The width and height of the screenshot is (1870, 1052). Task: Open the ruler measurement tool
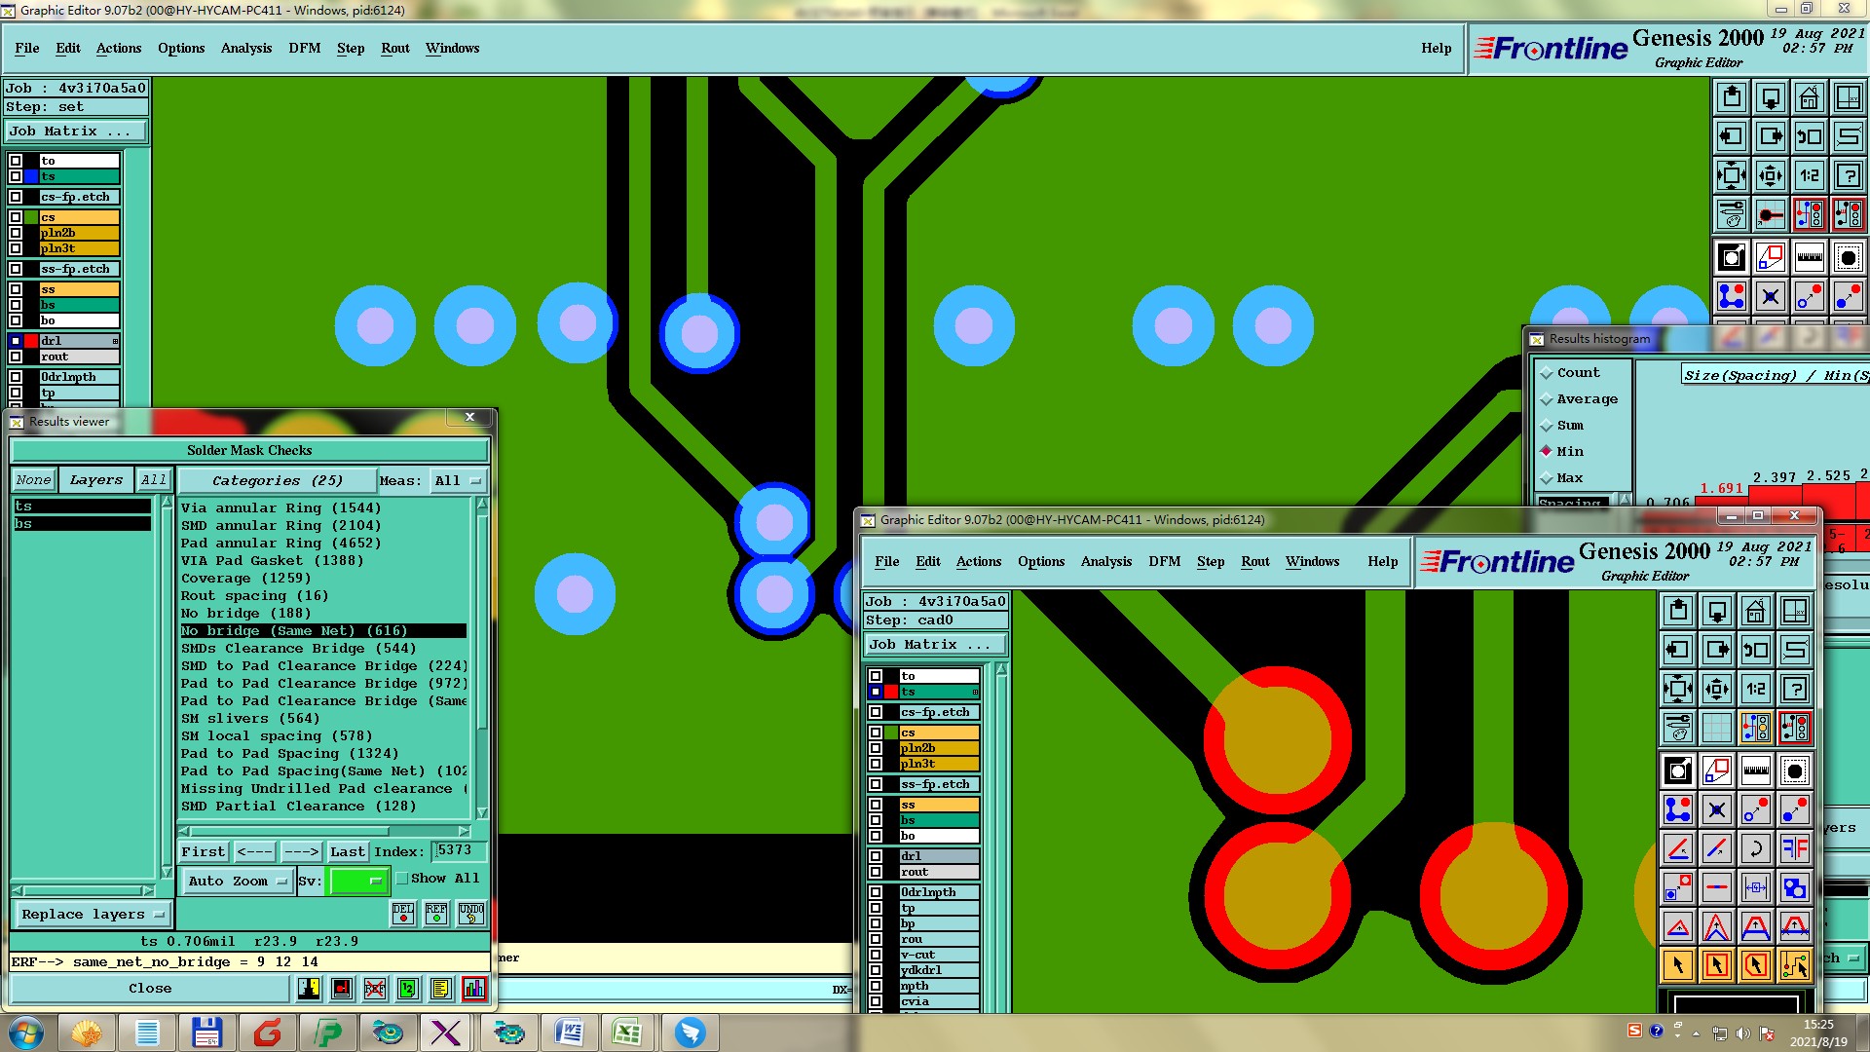point(1809,257)
